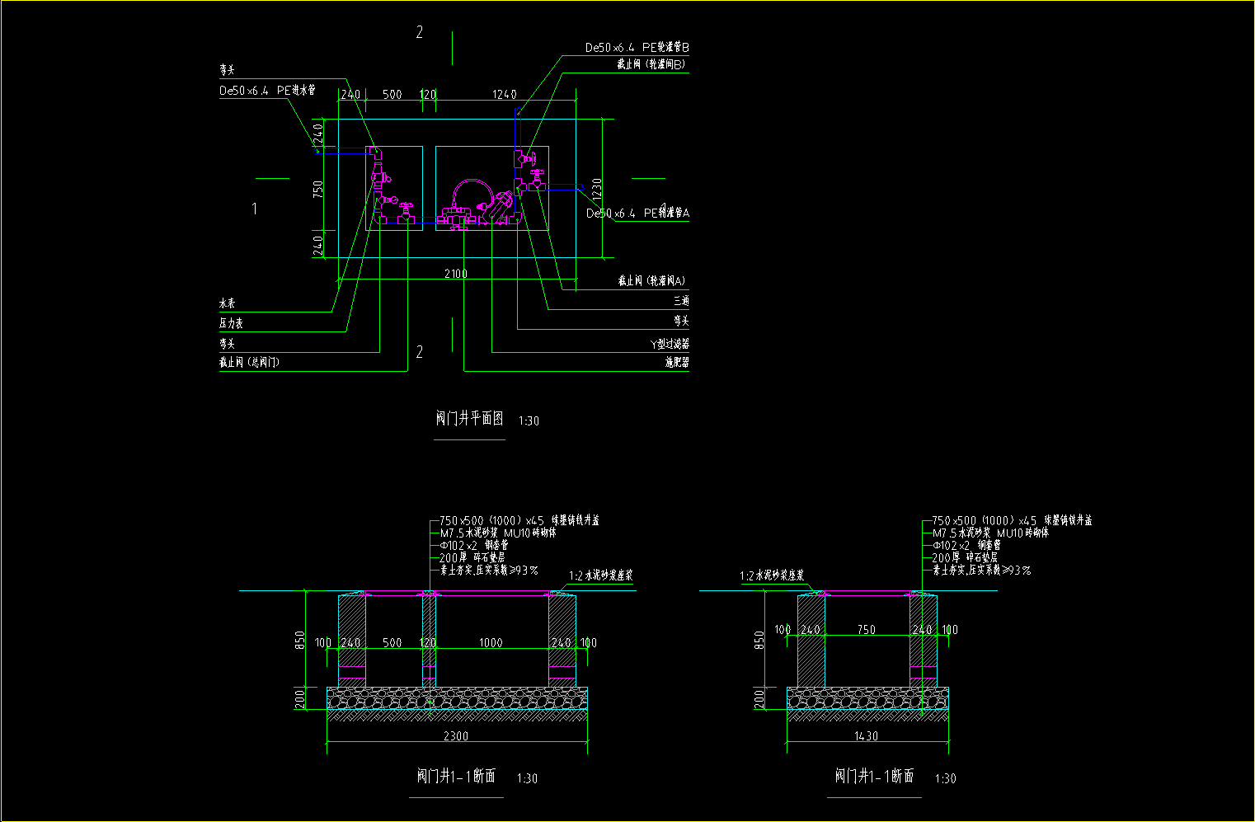The width and height of the screenshot is (1255, 822).
Task: Select the 水表 leader label
Action: coord(227,303)
